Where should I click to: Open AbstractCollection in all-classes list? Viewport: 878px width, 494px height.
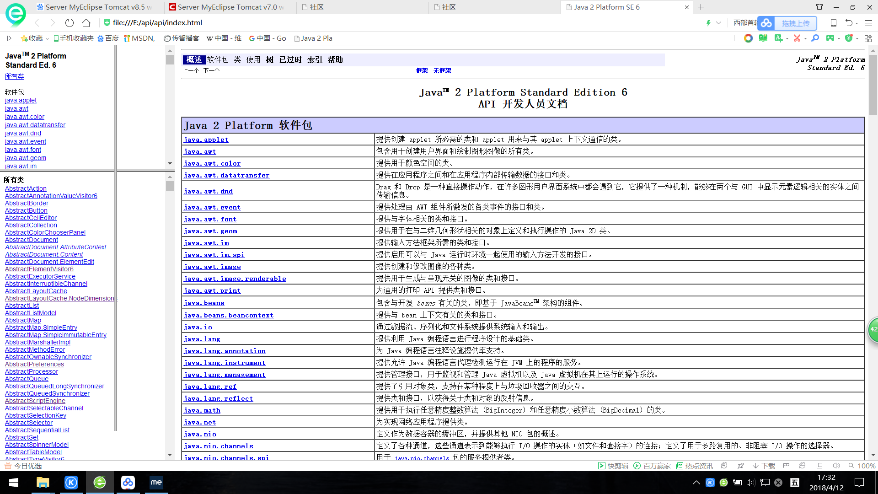pyautogui.click(x=31, y=225)
